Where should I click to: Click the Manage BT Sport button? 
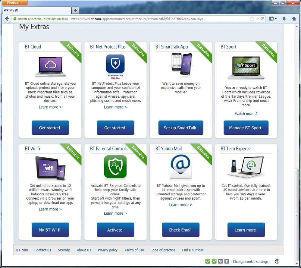point(246,128)
